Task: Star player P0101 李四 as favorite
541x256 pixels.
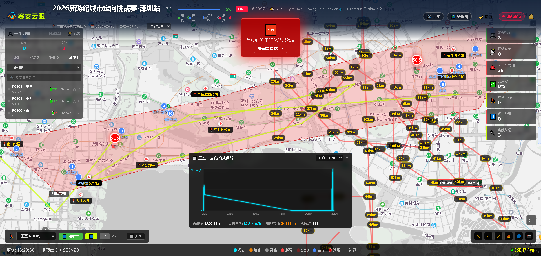Action: tap(74, 89)
